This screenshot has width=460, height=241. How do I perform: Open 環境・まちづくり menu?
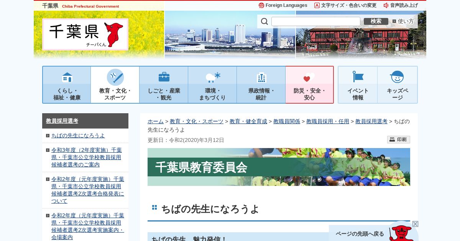pos(212,85)
